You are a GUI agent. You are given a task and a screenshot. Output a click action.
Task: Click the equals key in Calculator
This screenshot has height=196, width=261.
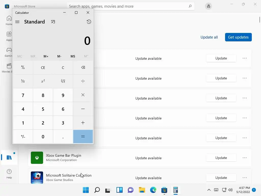pyautogui.click(x=83, y=137)
